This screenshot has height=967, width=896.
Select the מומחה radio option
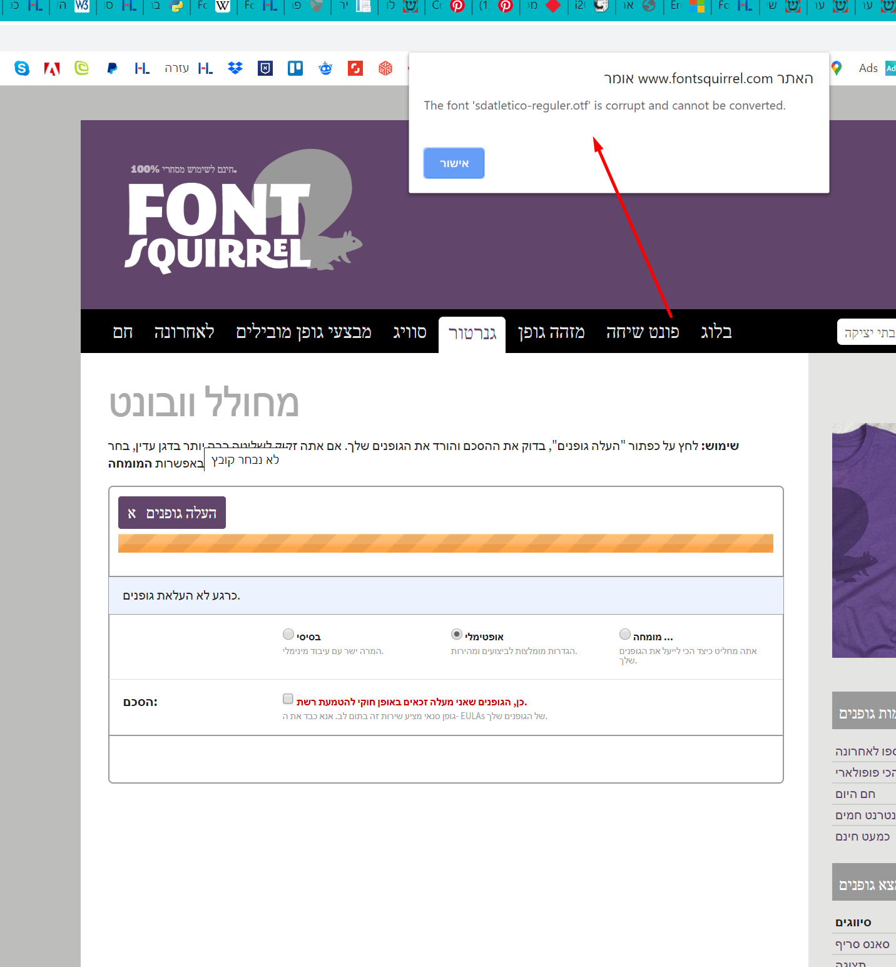(x=625, y=634)
